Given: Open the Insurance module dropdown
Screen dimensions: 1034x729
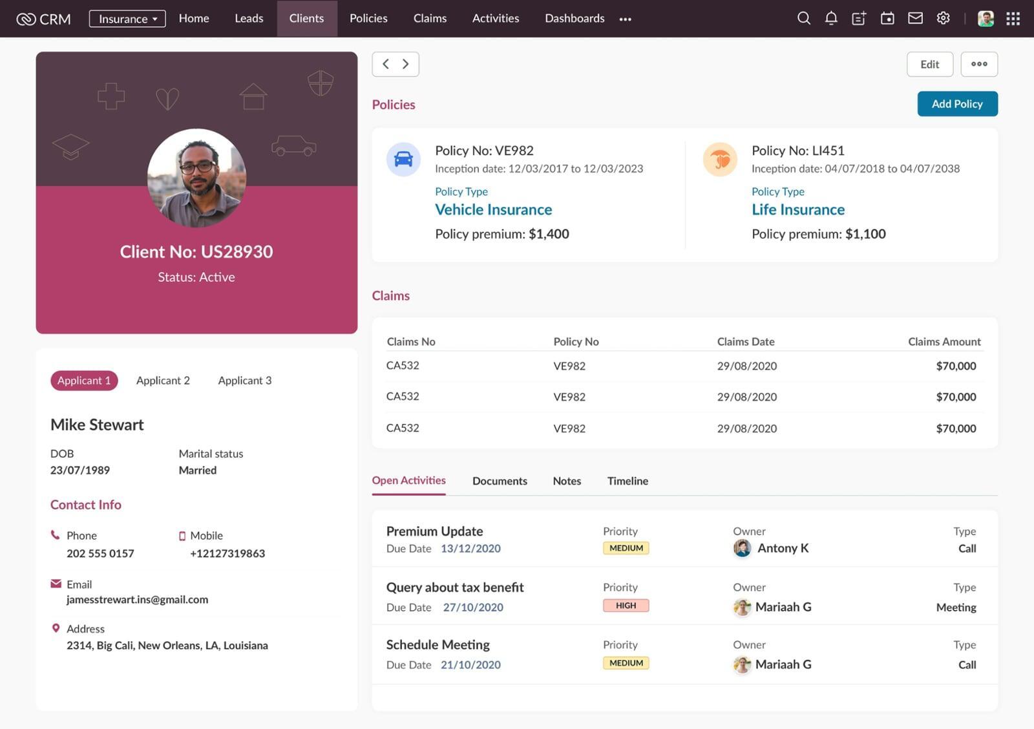Looking at the screenshot, I should point(127,19).
